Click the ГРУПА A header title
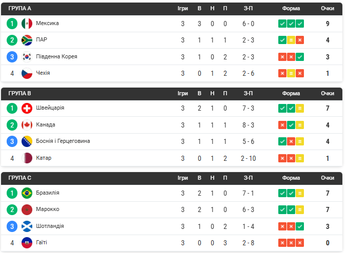The width and height of the screenshot is (348, 253). point(20,8)
